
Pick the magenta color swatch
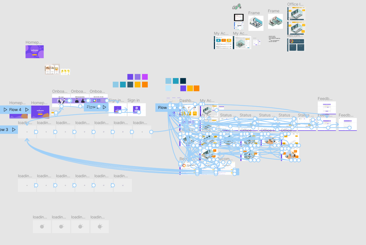(x=145, y=77)
